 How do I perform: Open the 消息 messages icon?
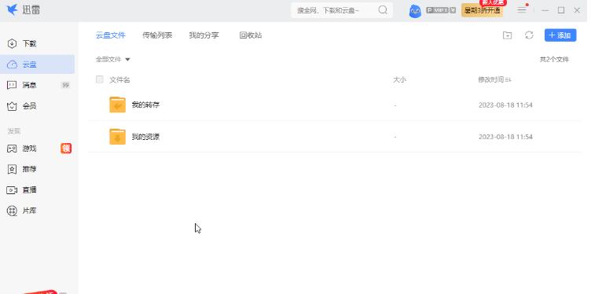click(12, 85)
